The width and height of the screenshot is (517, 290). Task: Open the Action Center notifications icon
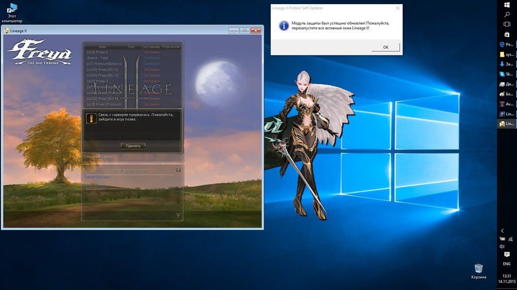pyautogui.click(x=507, y=254)
